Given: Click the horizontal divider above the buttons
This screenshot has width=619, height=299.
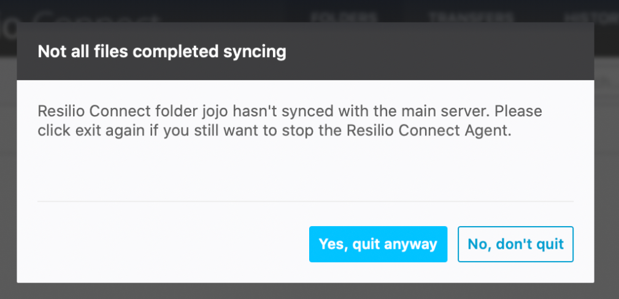Looking at the screenshot, I should pos(306,201).
